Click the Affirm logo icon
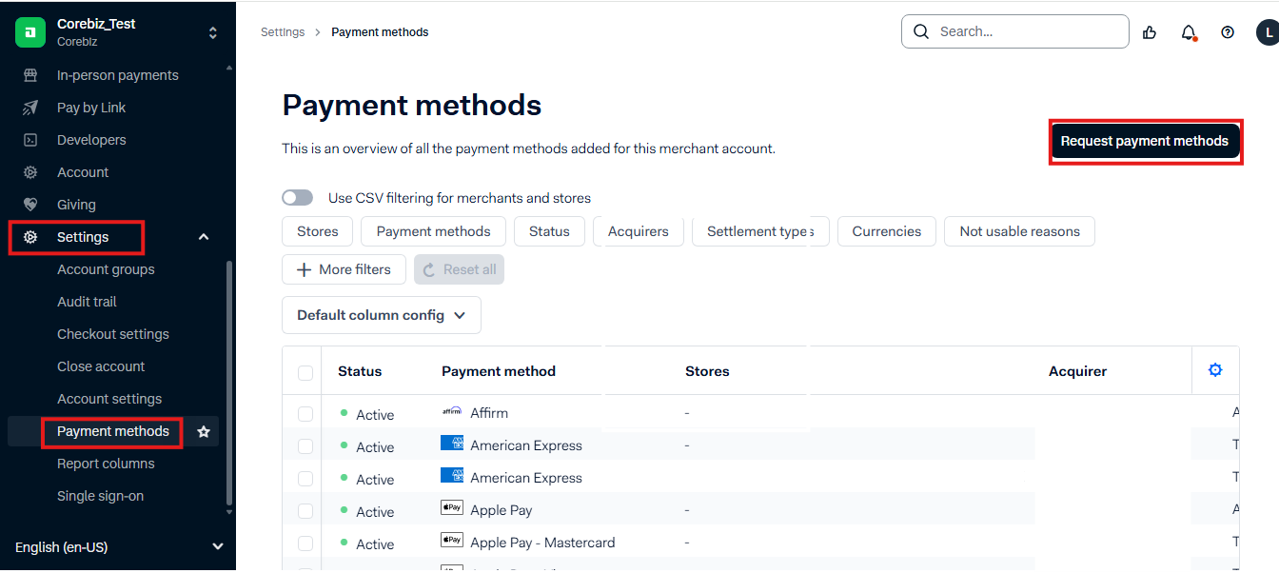Screen dimensions: 1279x573 (x=452, y=411)
